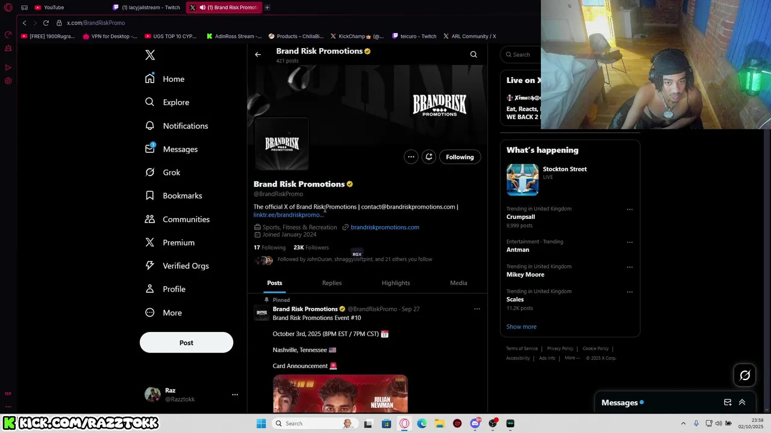Click the browser back arrow
This screenshot has width=771, height=433.
tap(24, 23)
